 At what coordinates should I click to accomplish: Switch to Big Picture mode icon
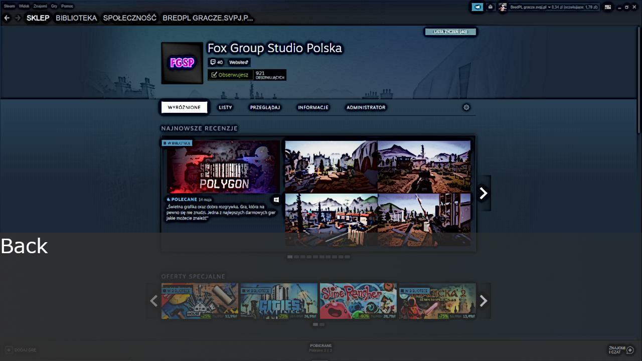pos(608,7)
